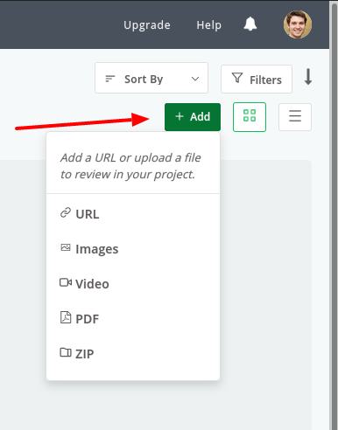Open the Help menu
Viewport: 338px width, 430px height.
click(x=209, y=25)
